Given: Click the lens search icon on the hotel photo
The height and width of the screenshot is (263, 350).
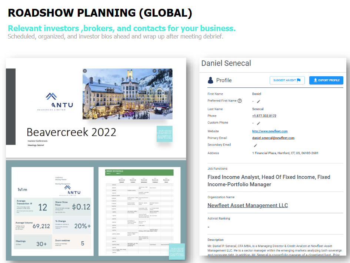Looking at the screenshot, I should point(154,71).
